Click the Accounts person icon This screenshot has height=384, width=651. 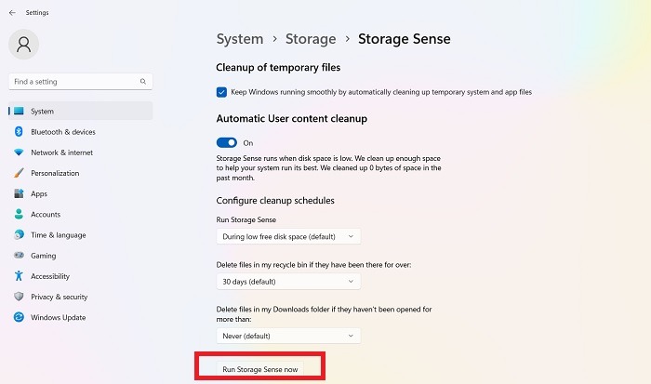[19, 214]
